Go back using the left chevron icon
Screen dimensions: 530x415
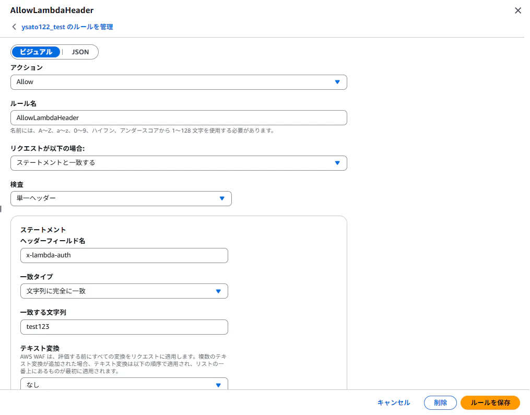(14, 27)
